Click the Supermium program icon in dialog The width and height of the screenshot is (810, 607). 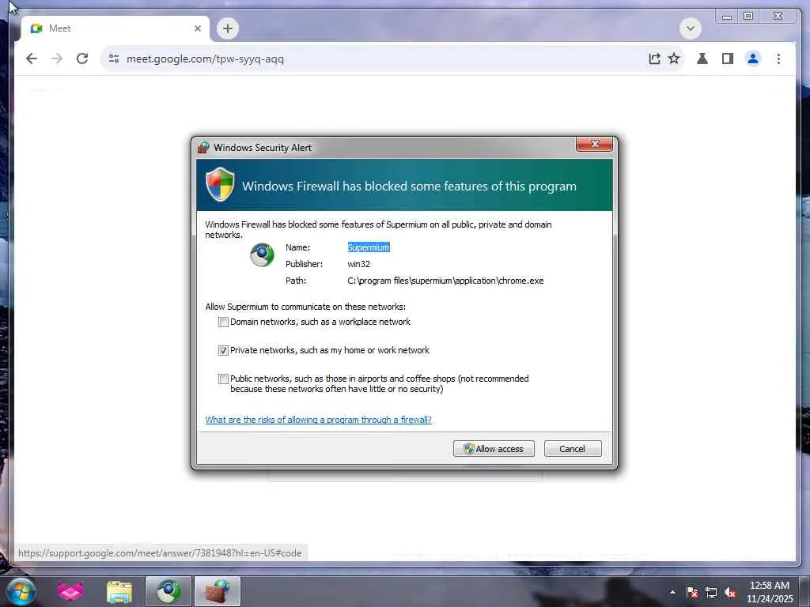(262, 254)
